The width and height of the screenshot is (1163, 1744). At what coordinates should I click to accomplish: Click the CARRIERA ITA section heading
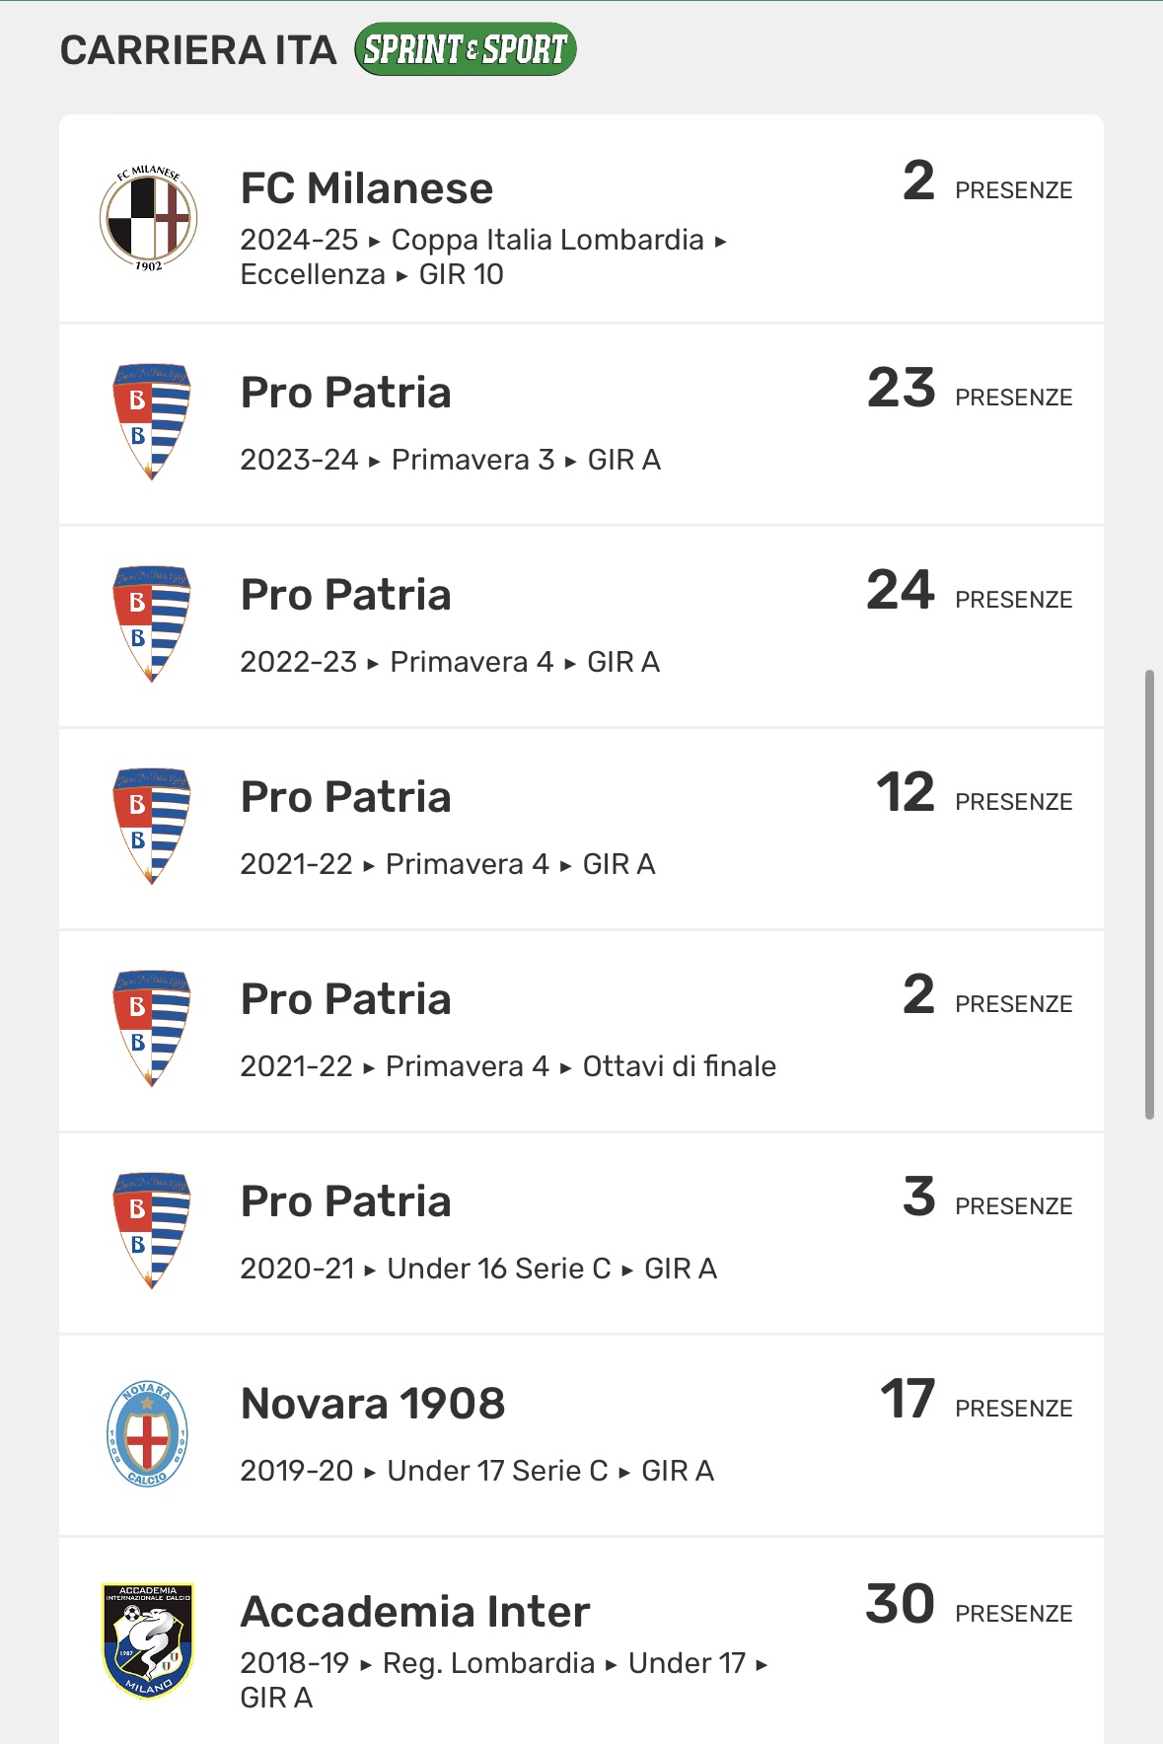tap(198, 50)
